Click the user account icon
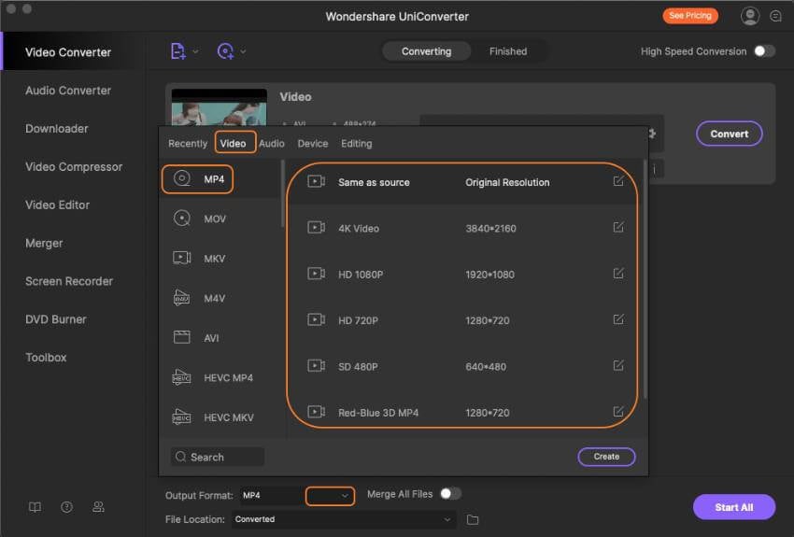Image resolution: width=794 pixels, height=537 pixels. tap(749, 16)
